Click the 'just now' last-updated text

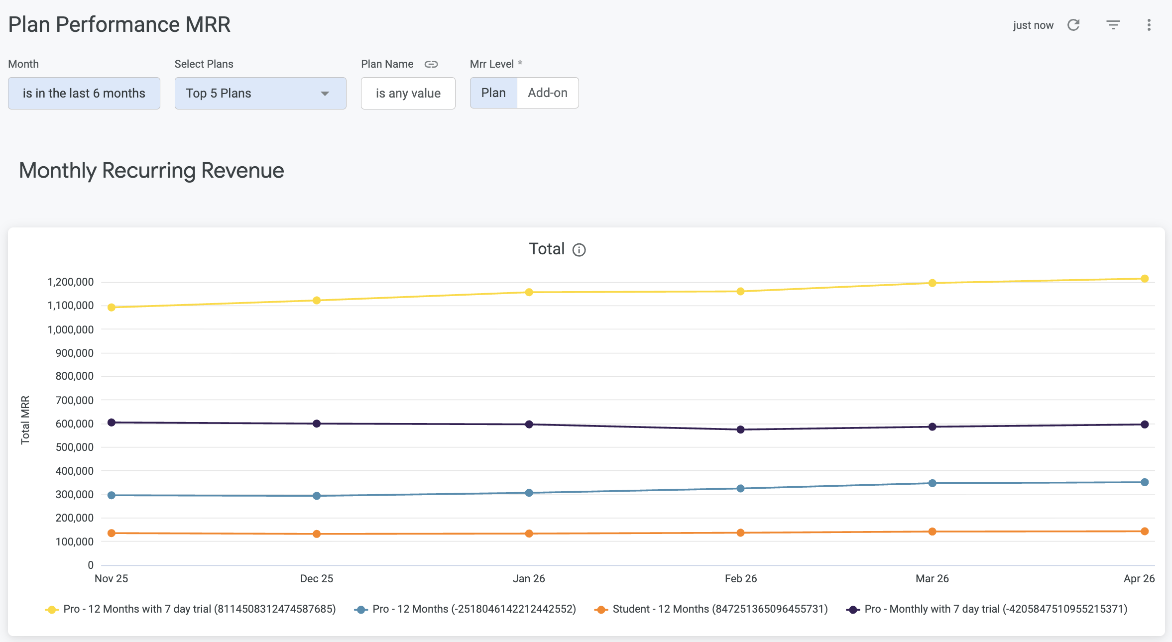click(1033, 25)
